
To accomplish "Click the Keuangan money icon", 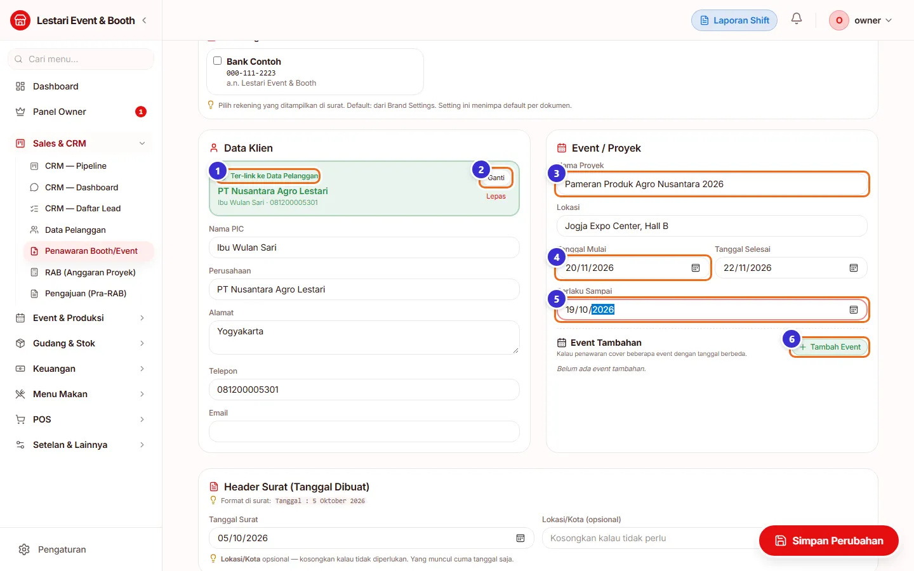I will pyautogui.click(x=20, y=369).
